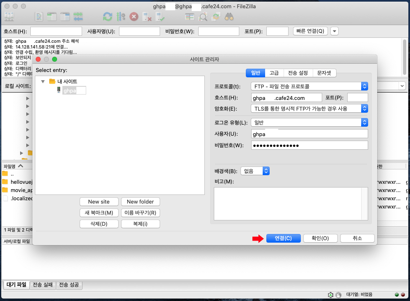Click into the comments (비고) text area
Screen dimensions: 410x301
pyautogui.click(x=291, y=204)
